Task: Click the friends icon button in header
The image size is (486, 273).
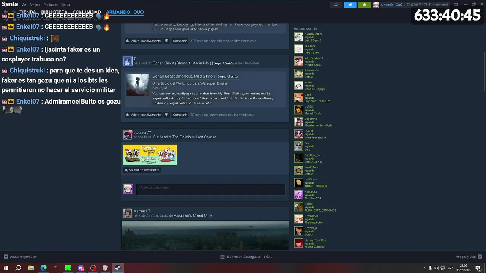Action: click(336, 5)
